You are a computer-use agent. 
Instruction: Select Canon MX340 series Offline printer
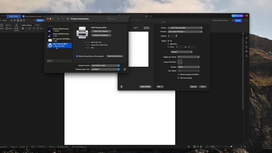point(59,30)
